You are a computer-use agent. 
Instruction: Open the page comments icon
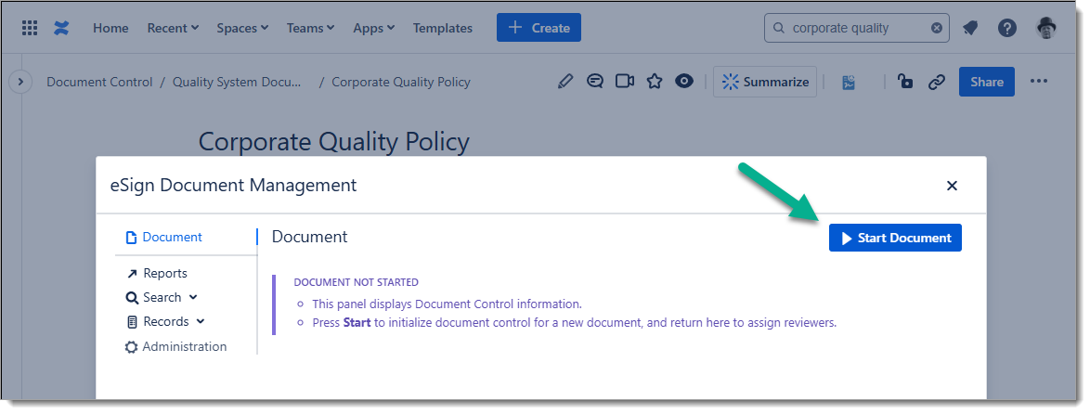click(595, 82)
